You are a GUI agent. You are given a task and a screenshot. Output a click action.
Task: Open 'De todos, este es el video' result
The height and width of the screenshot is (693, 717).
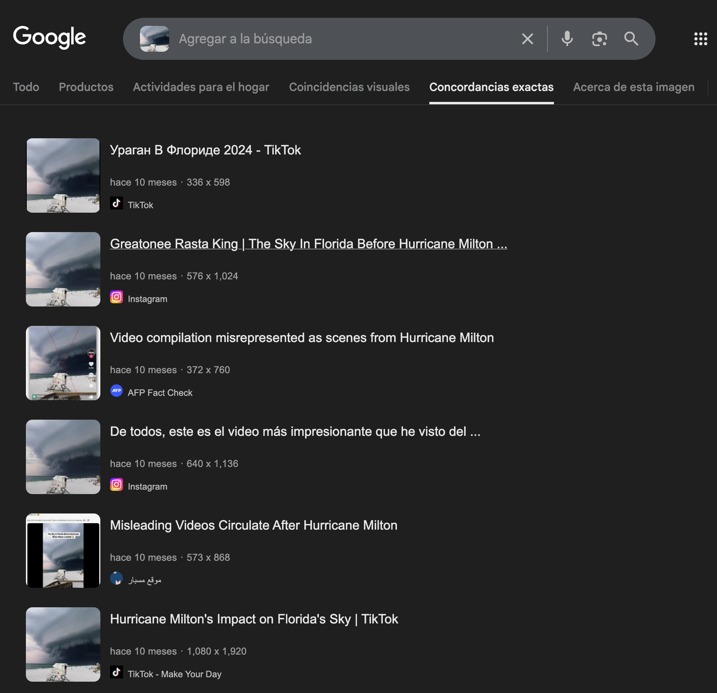coord(295,431)
